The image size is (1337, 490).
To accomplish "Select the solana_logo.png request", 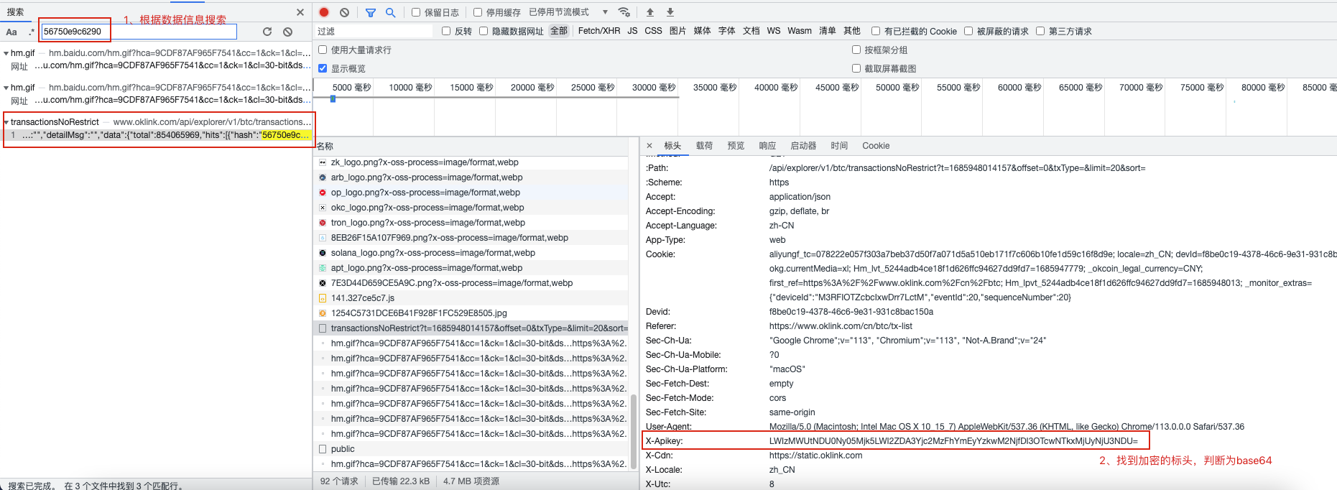I will tap(471, 253).
